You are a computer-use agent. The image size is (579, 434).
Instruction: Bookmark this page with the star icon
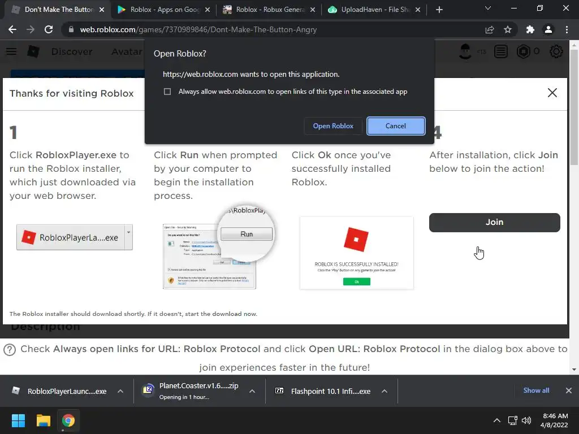tap(508, 29)
